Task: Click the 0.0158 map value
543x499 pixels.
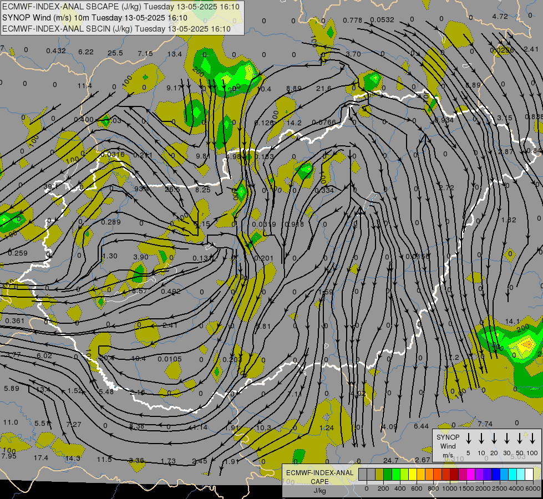Action: pyautogui.click(x=417, y=257)
